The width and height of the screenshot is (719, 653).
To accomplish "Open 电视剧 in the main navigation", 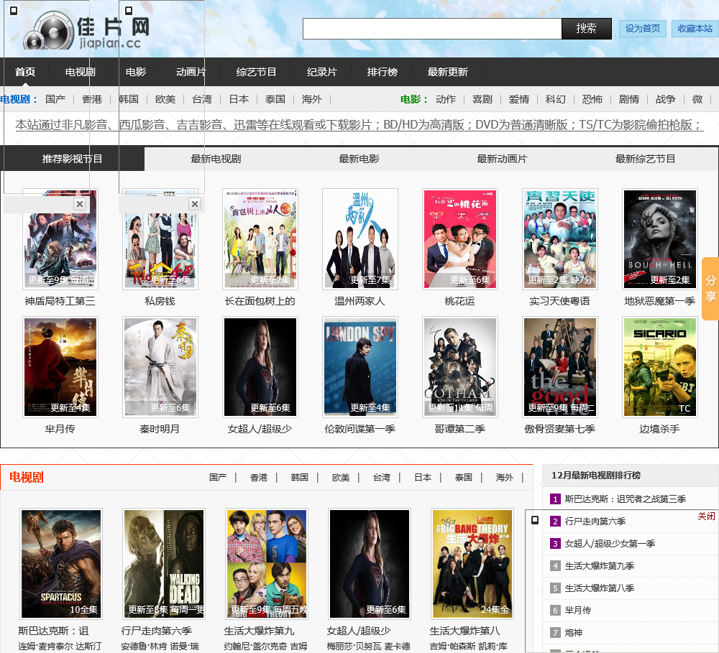I will (x=81, y=72).
